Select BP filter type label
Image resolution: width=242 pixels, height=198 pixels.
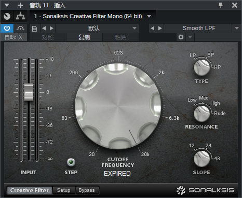click(x=211, y=55)
